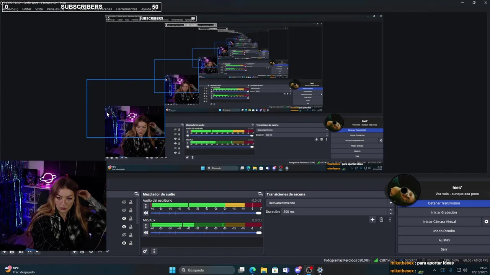Move selected source down in list
Screen dimensions: 490x275
point(108,252)
